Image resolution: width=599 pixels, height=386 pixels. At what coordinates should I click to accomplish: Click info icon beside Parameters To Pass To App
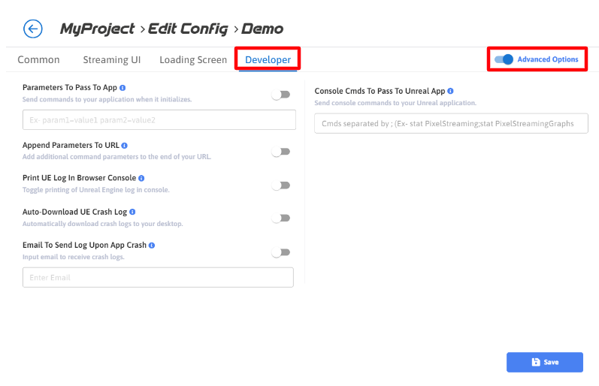pyautogui.click(x=123, y=88)
